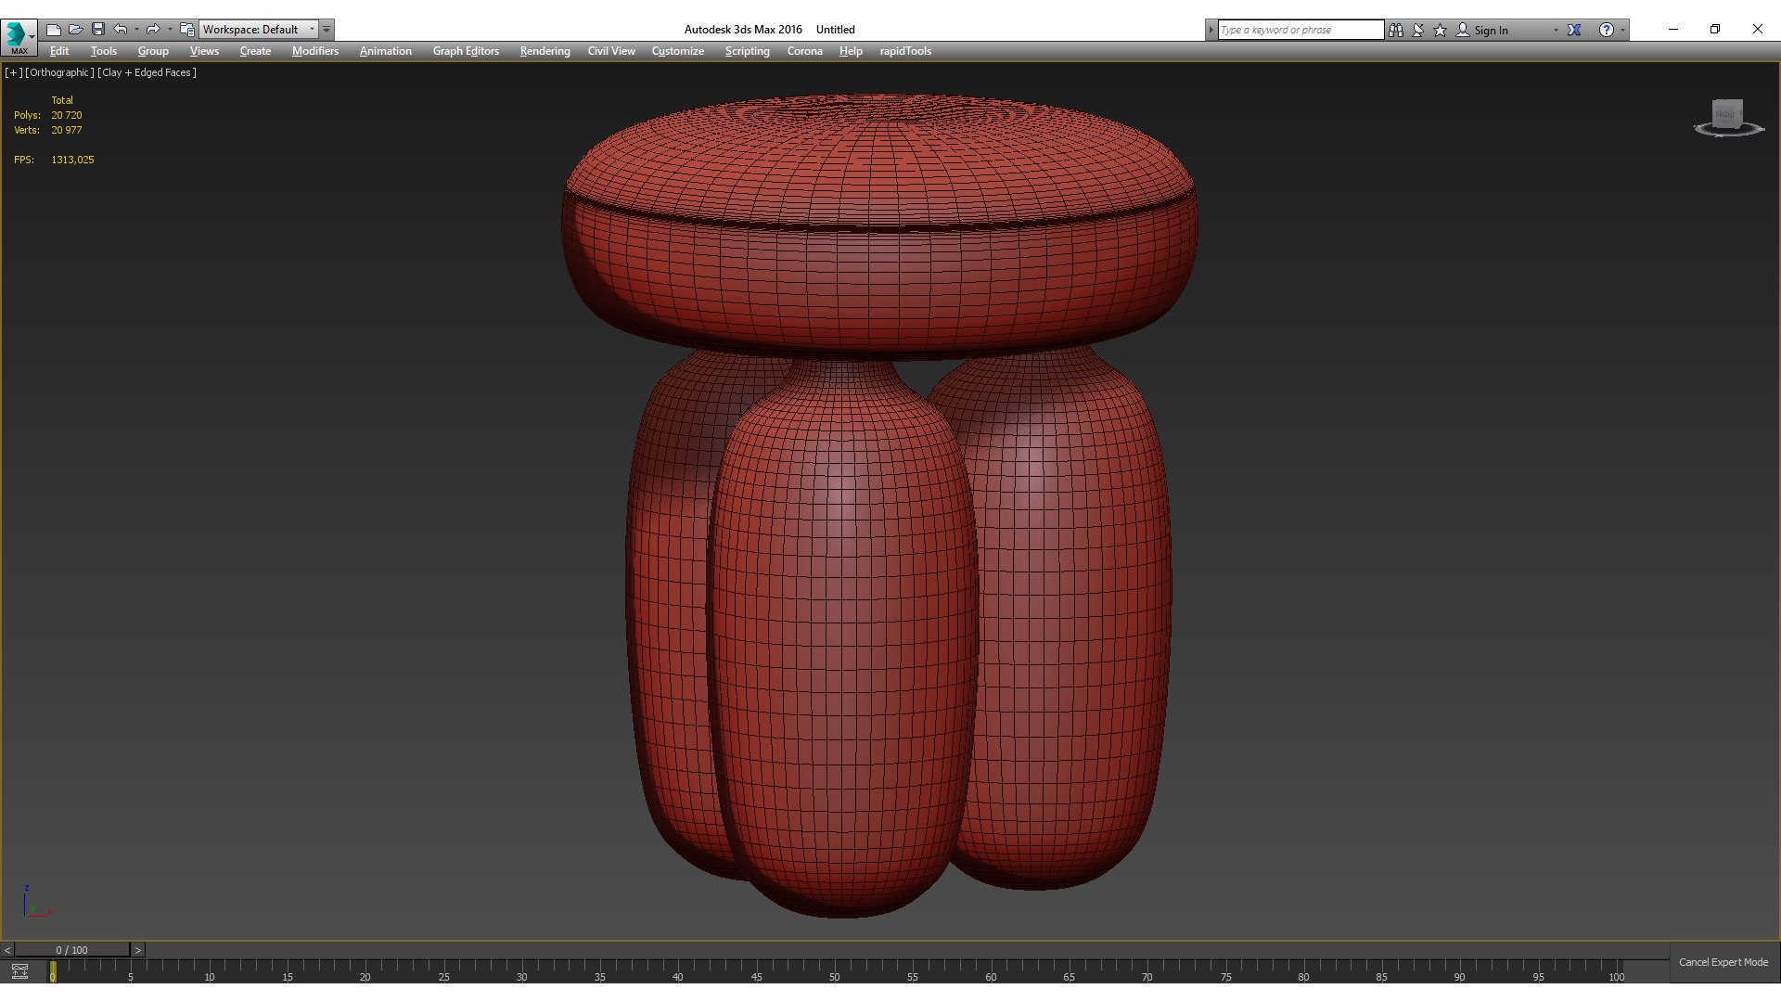Click the [Orthographic] viewport label
The image size is (1781, 1002).
(59, 72)
